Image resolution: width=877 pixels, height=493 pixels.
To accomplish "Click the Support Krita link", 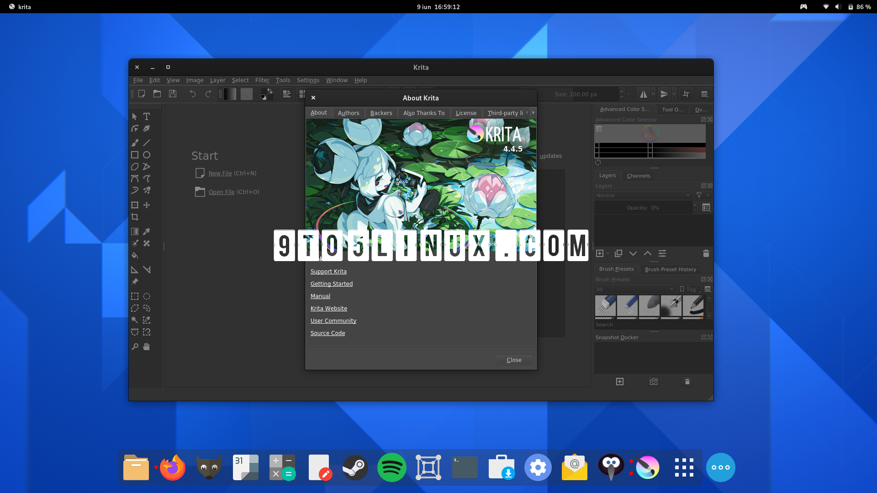I will pyautogui.click(x=328, y=271).
